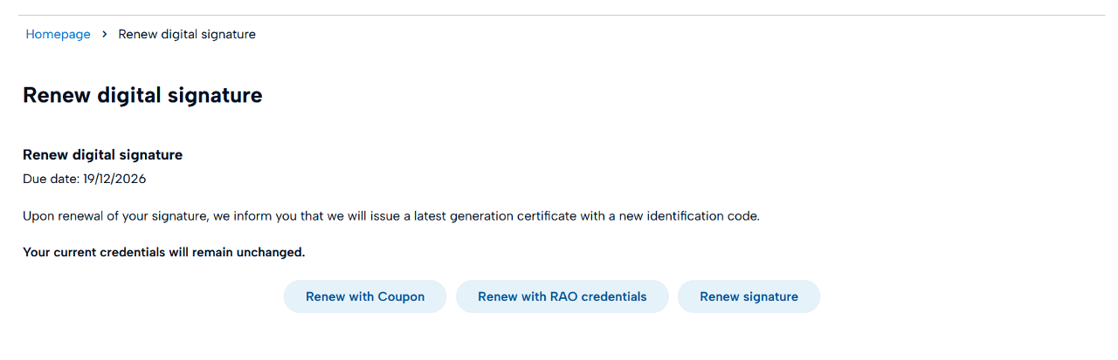Click the large page title heading

point(142,95)
